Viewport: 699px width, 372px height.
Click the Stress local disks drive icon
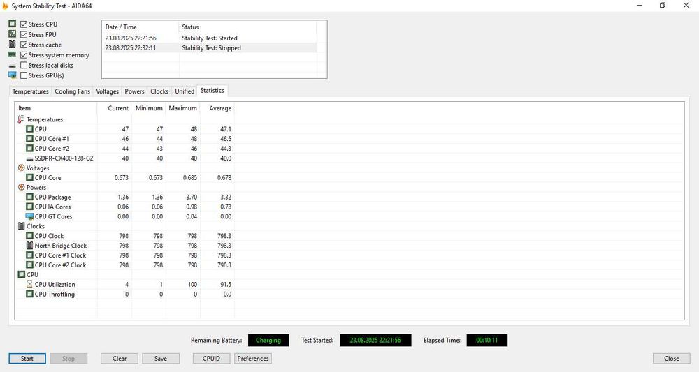pyautogui.click(x=13, y=66)
